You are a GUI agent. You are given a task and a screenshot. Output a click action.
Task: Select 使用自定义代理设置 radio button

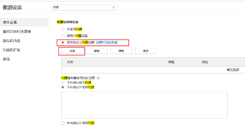tap(63, 42)
